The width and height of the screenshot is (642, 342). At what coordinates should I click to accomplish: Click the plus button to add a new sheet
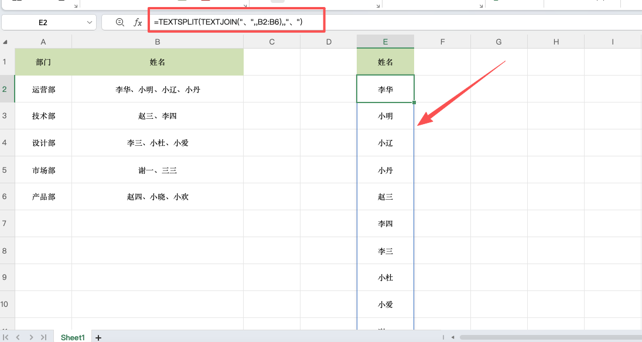[x=98, y=337]
